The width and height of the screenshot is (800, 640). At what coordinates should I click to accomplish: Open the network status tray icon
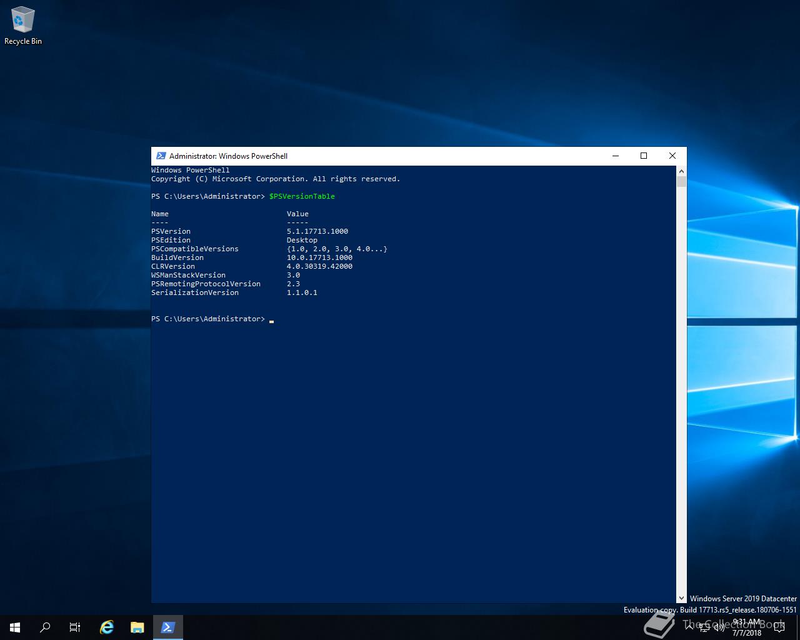click(704, 627)
